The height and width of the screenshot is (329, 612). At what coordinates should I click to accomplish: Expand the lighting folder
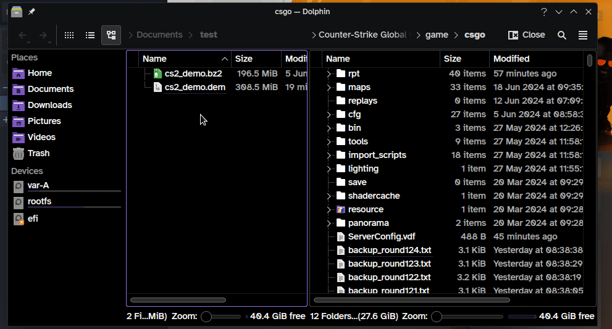point(329,169)
